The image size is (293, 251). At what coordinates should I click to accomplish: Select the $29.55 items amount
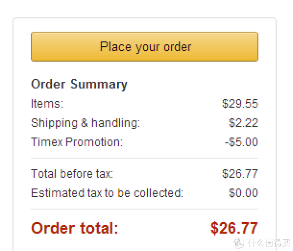pyautogui.click(x=240, y=104)
